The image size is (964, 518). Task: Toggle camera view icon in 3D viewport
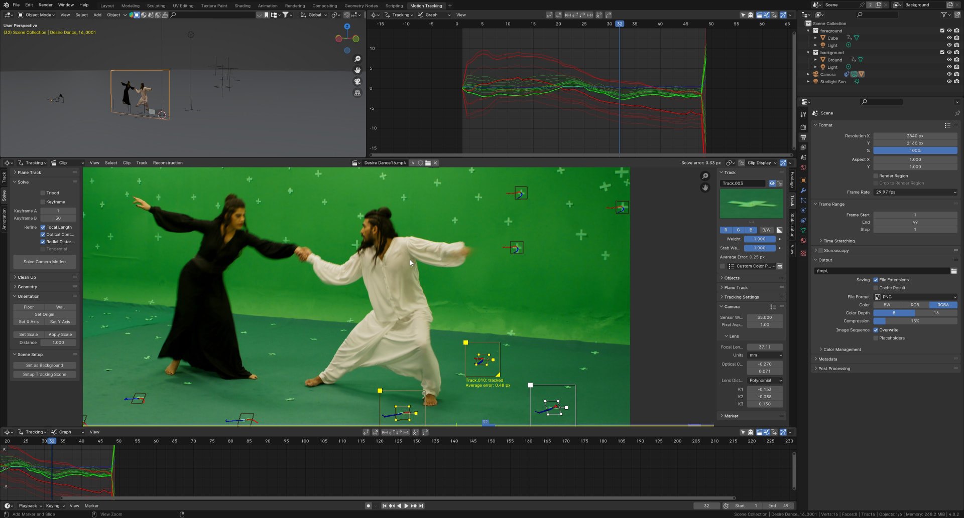tap(357, 81)
